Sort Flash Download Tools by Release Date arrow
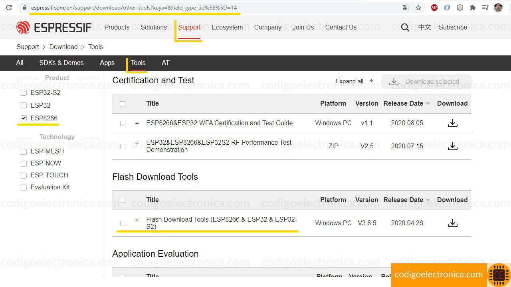511x287 pixels. click(428, 200)
